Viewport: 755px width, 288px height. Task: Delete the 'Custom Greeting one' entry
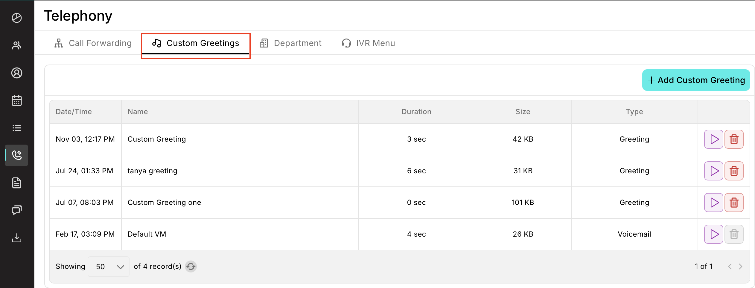click(x=734, y=203)
